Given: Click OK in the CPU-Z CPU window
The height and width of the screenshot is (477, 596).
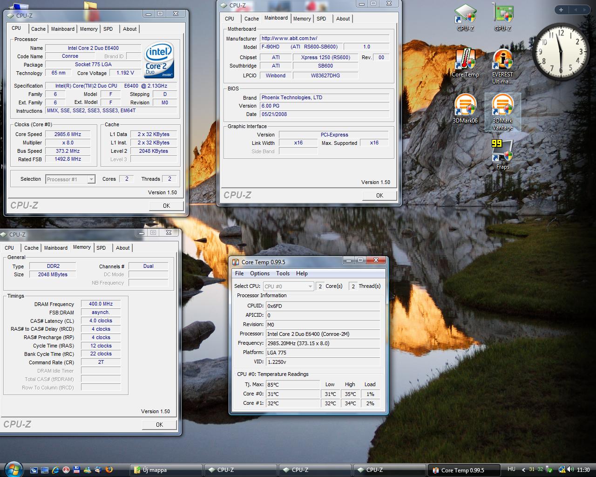Looking at the screenshot, I should 166,205.
